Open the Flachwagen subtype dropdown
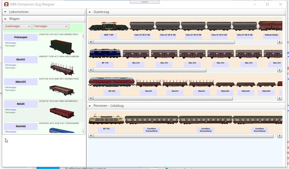 50,27
